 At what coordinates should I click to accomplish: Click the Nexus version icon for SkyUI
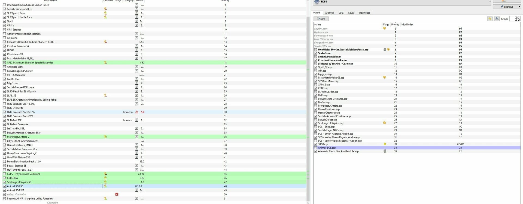[x=137, y=21]
